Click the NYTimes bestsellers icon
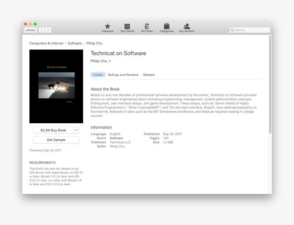The image size is (294, 225). [147, 27]
